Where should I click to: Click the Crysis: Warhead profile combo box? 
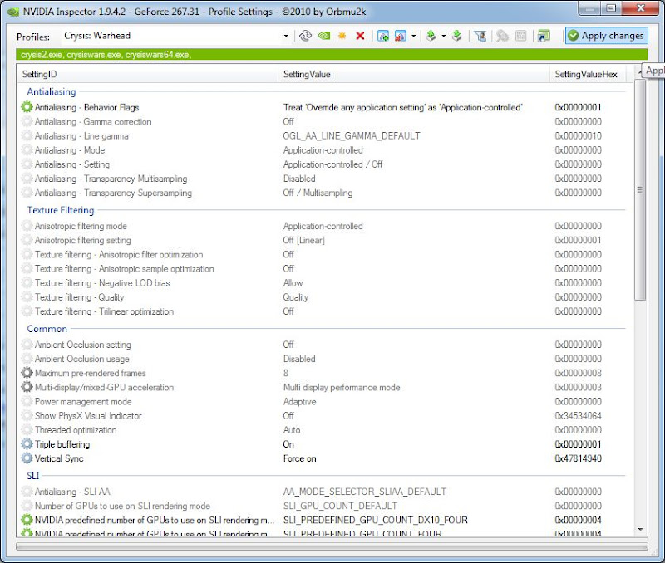point(176,36)
